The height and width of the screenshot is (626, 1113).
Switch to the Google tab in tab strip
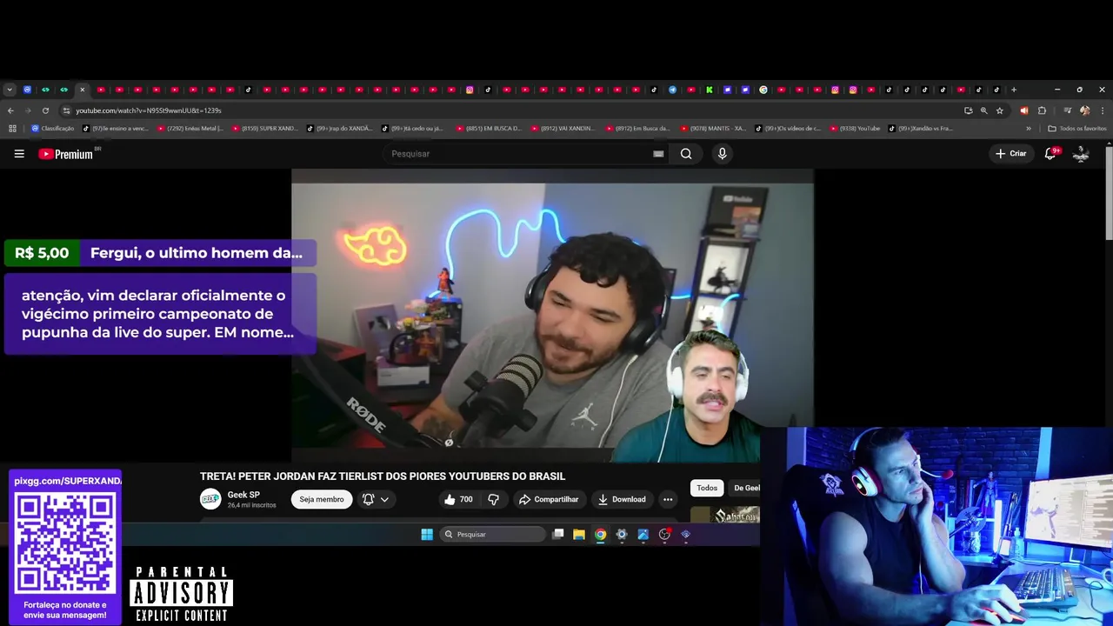(763, 90)
